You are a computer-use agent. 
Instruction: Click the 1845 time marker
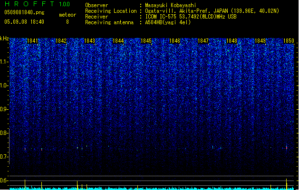146,41
